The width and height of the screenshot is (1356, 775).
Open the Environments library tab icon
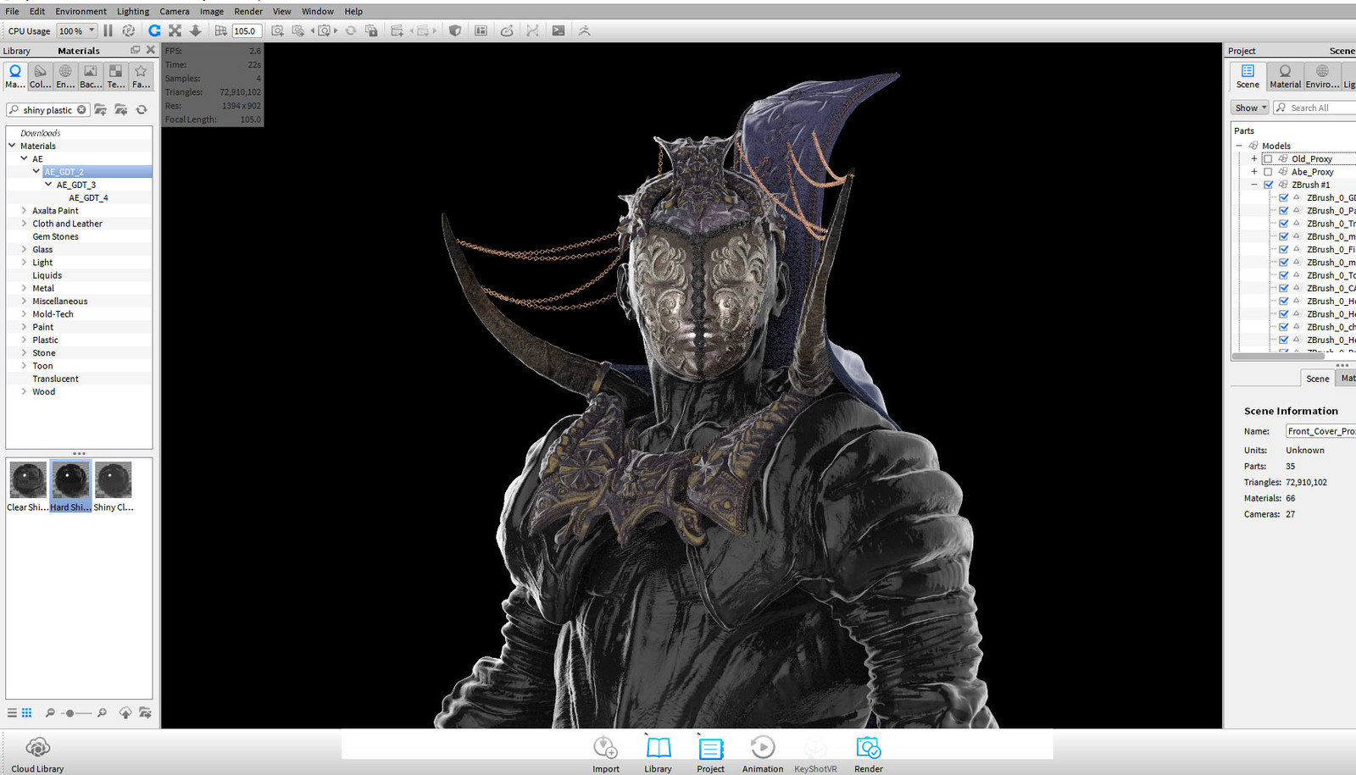point(65,76)
